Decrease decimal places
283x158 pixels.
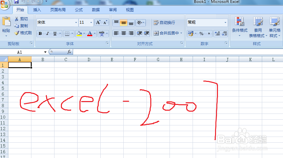point(224,34)
